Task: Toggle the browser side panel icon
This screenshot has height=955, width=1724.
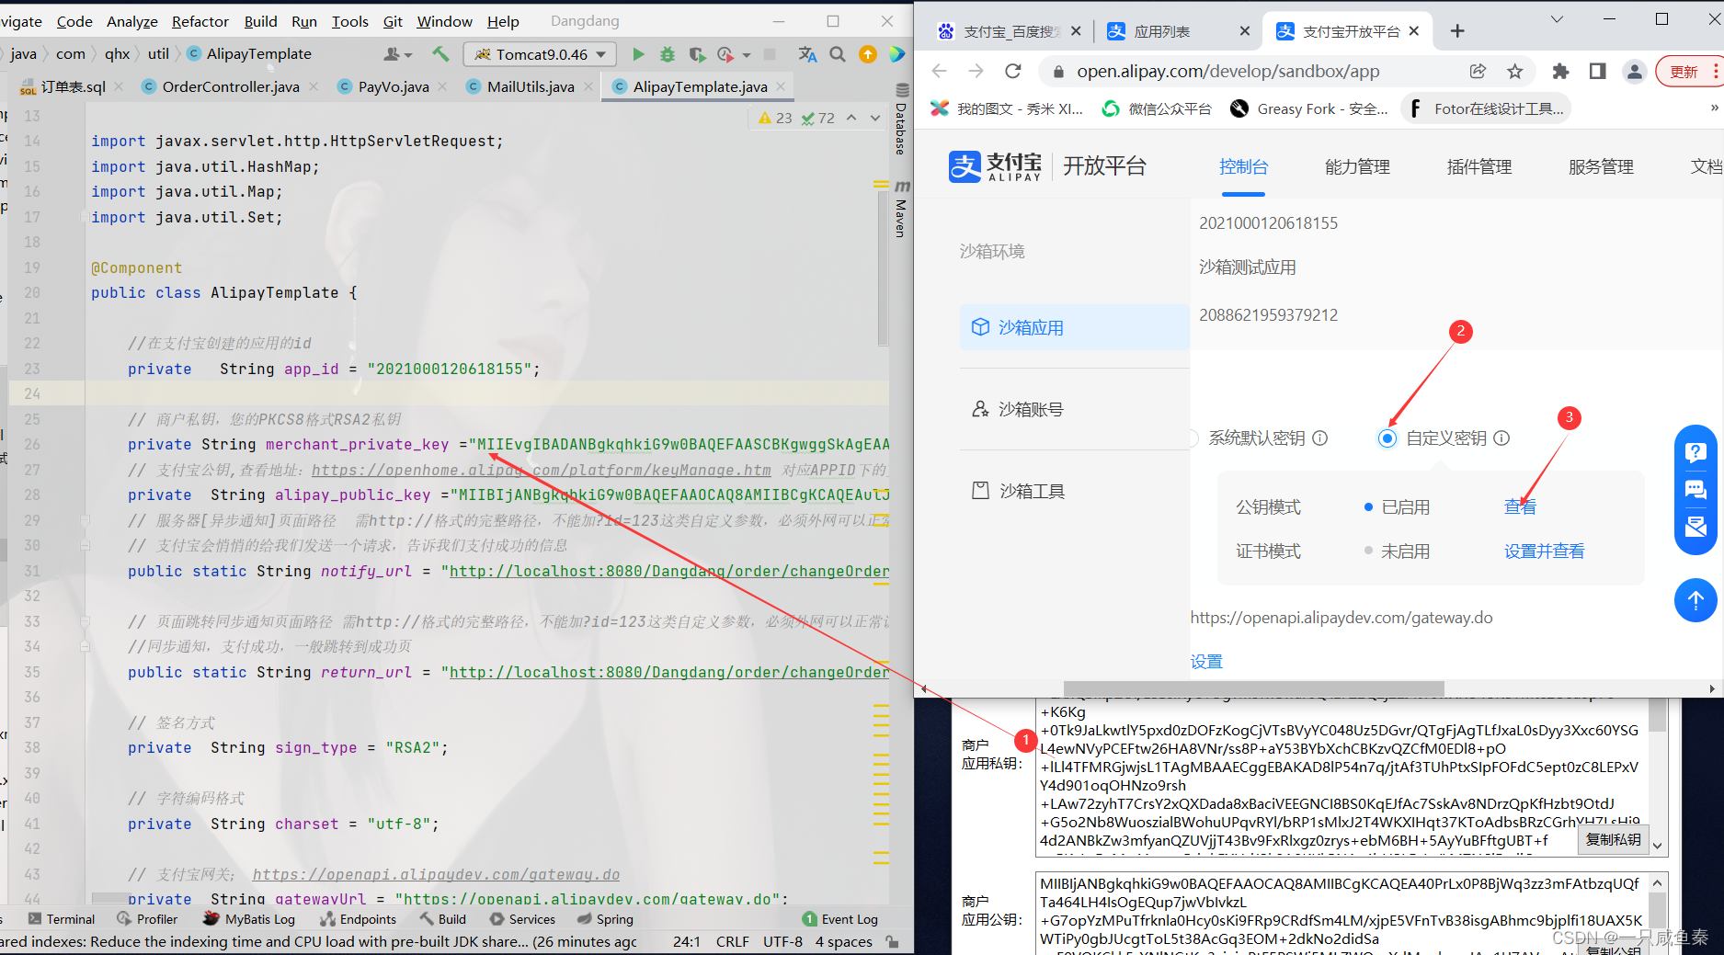Action: [x=1598, y=71]
